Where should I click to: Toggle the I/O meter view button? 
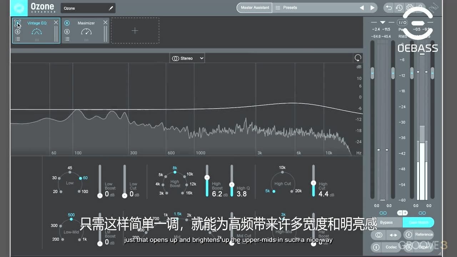coord(403,22)
